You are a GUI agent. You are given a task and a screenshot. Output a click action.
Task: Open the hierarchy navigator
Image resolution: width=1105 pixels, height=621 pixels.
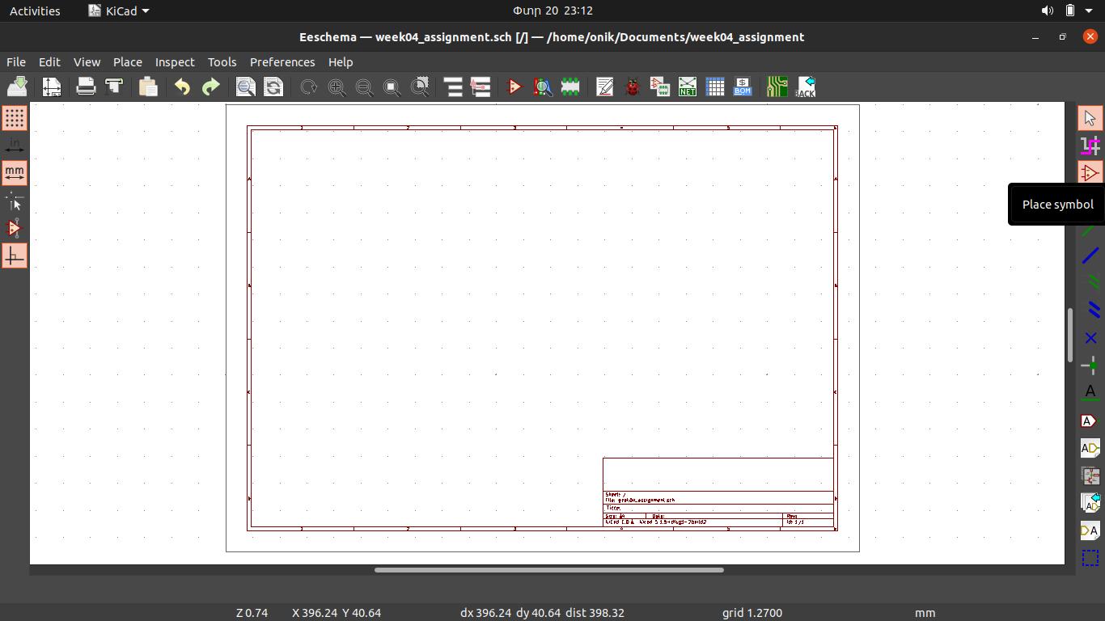pos(453,87)
